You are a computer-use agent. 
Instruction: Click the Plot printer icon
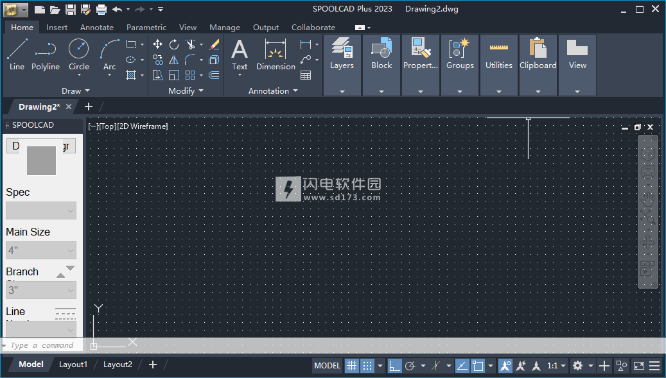(101, 10)
